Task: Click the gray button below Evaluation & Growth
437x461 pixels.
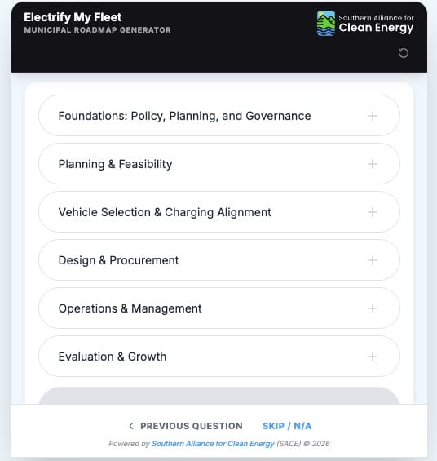Action: coord(219,396)
